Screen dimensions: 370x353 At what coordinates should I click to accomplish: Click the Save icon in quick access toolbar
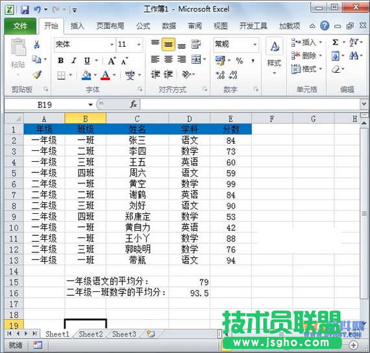click(x=25, y=10)
